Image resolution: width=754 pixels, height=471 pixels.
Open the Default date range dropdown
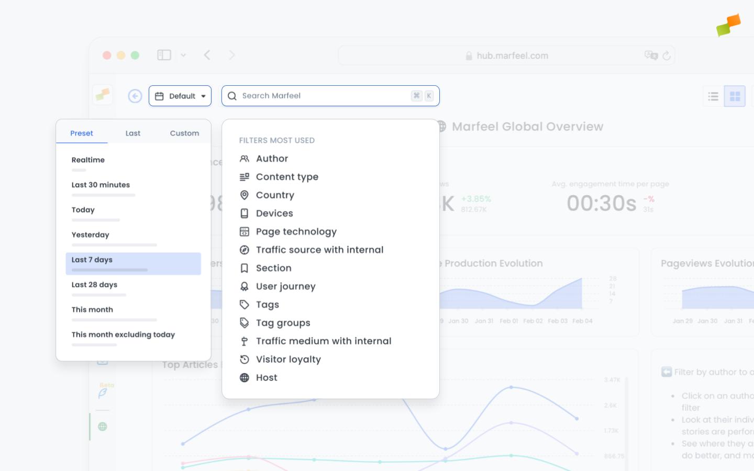[x=180, y=96]
